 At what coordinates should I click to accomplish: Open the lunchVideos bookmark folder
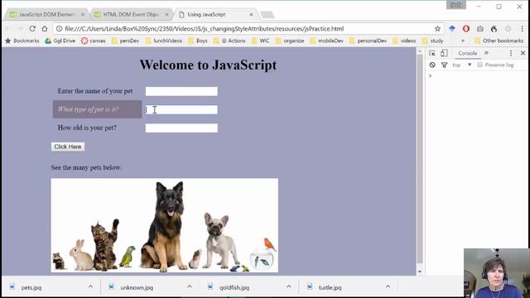pos(164,41)
